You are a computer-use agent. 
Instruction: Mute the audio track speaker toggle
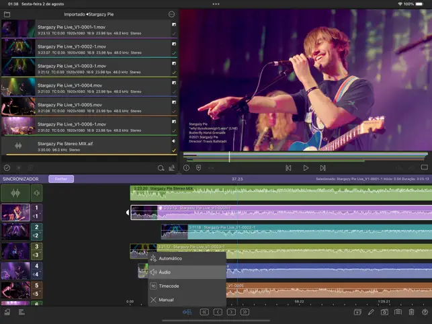[x=37, y=194]
